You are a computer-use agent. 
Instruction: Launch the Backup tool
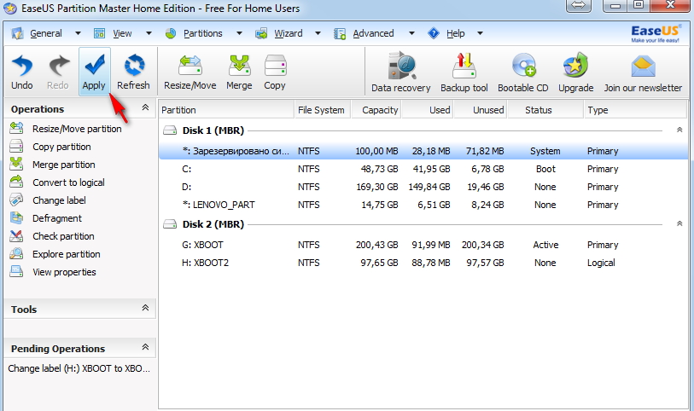click(x=464, y=72)
